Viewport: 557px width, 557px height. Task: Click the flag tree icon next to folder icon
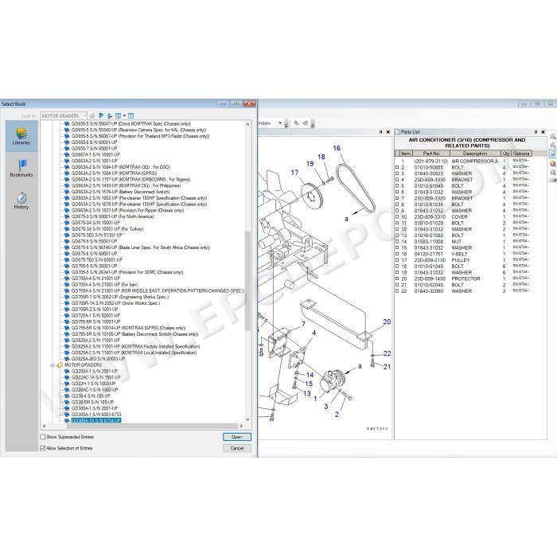coord(101,116)
